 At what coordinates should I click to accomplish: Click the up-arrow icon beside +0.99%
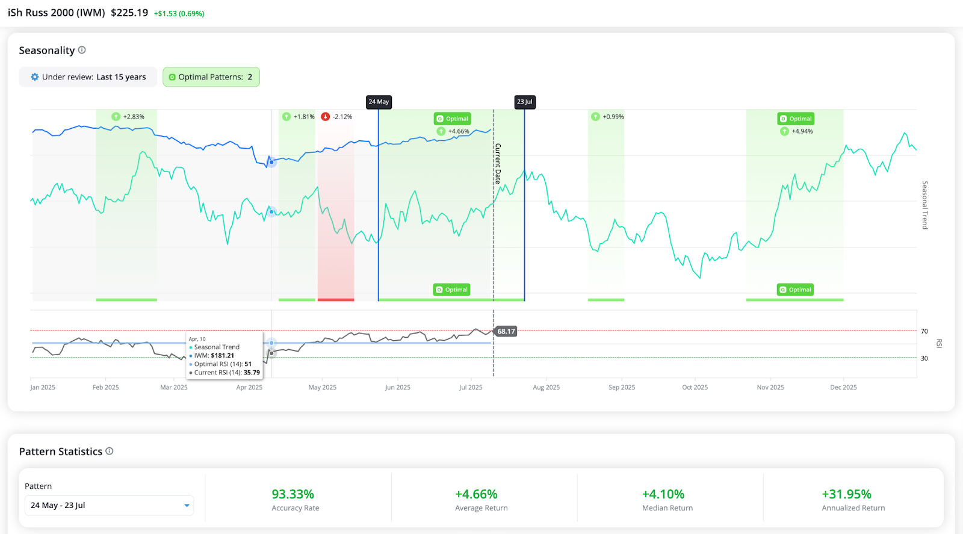pos(595,117)
